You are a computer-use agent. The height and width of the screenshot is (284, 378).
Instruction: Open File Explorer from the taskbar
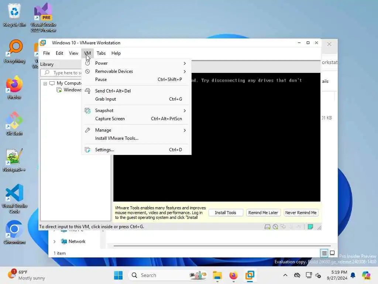point(217,275)
